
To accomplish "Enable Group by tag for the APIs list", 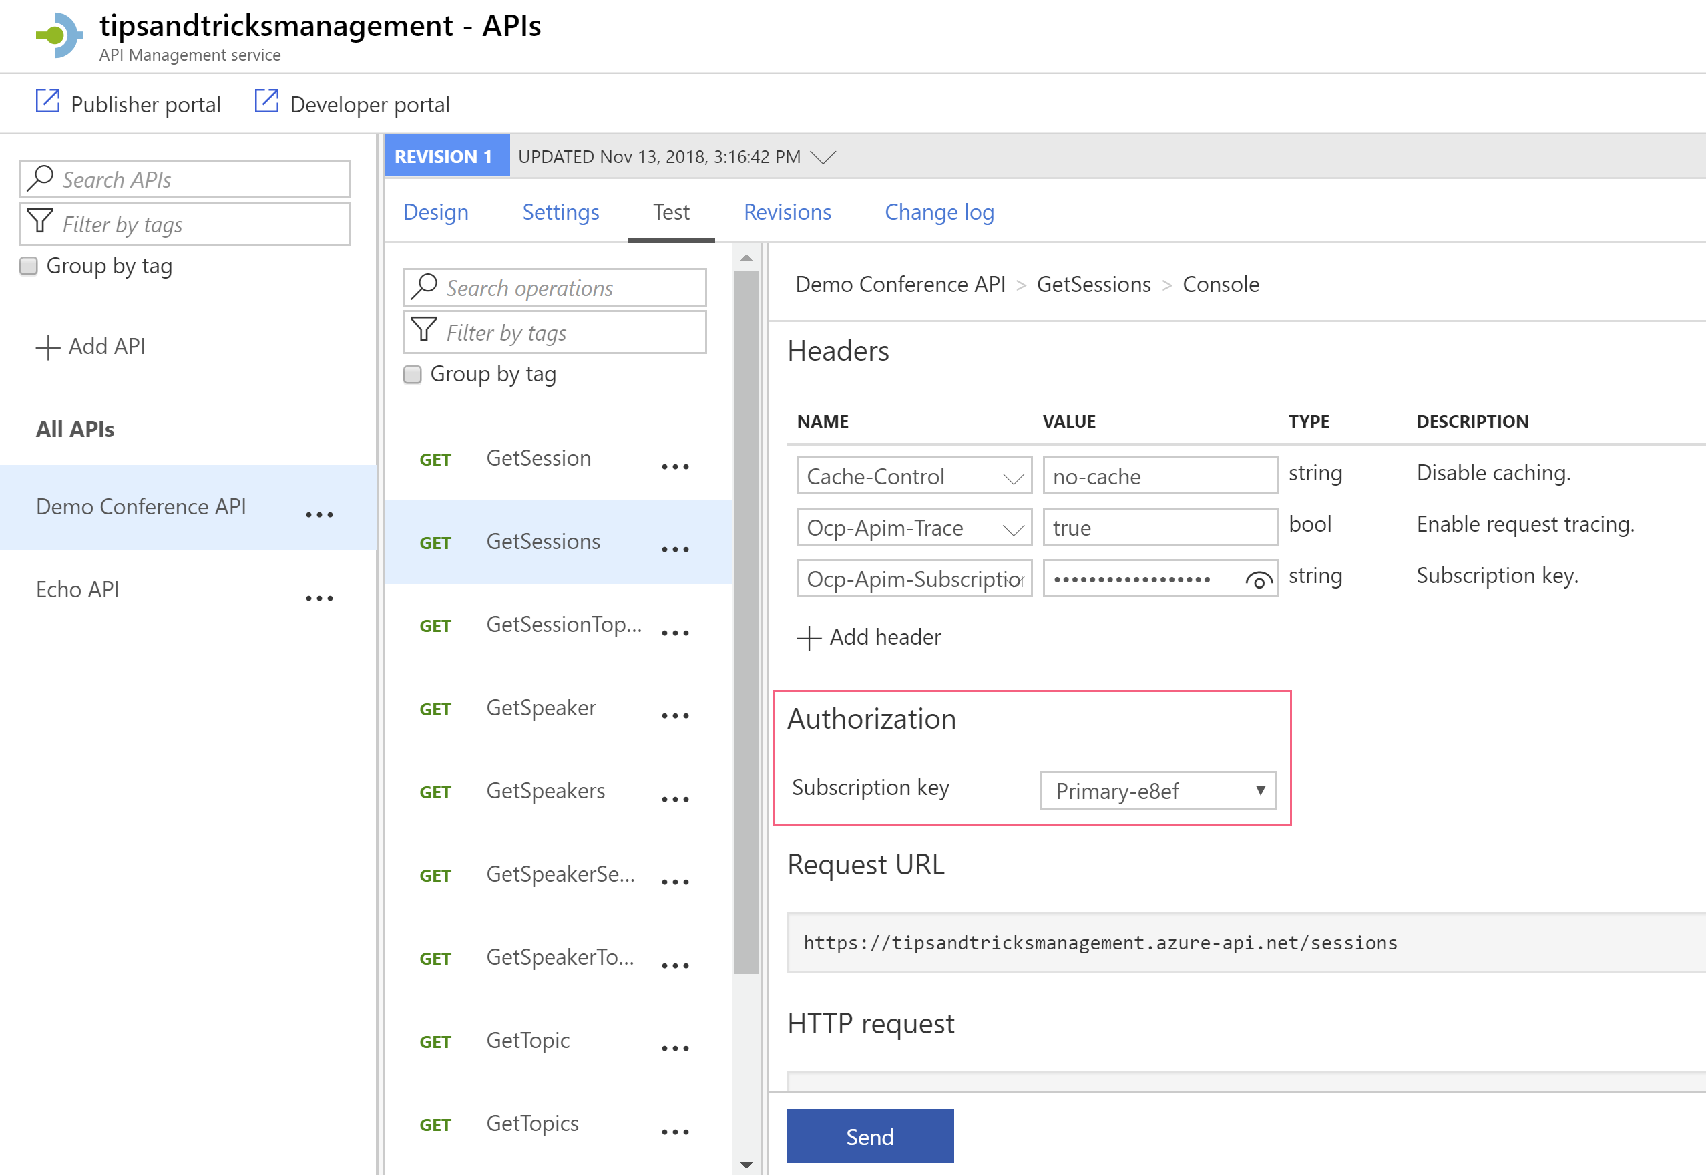I will coord(29,266).
